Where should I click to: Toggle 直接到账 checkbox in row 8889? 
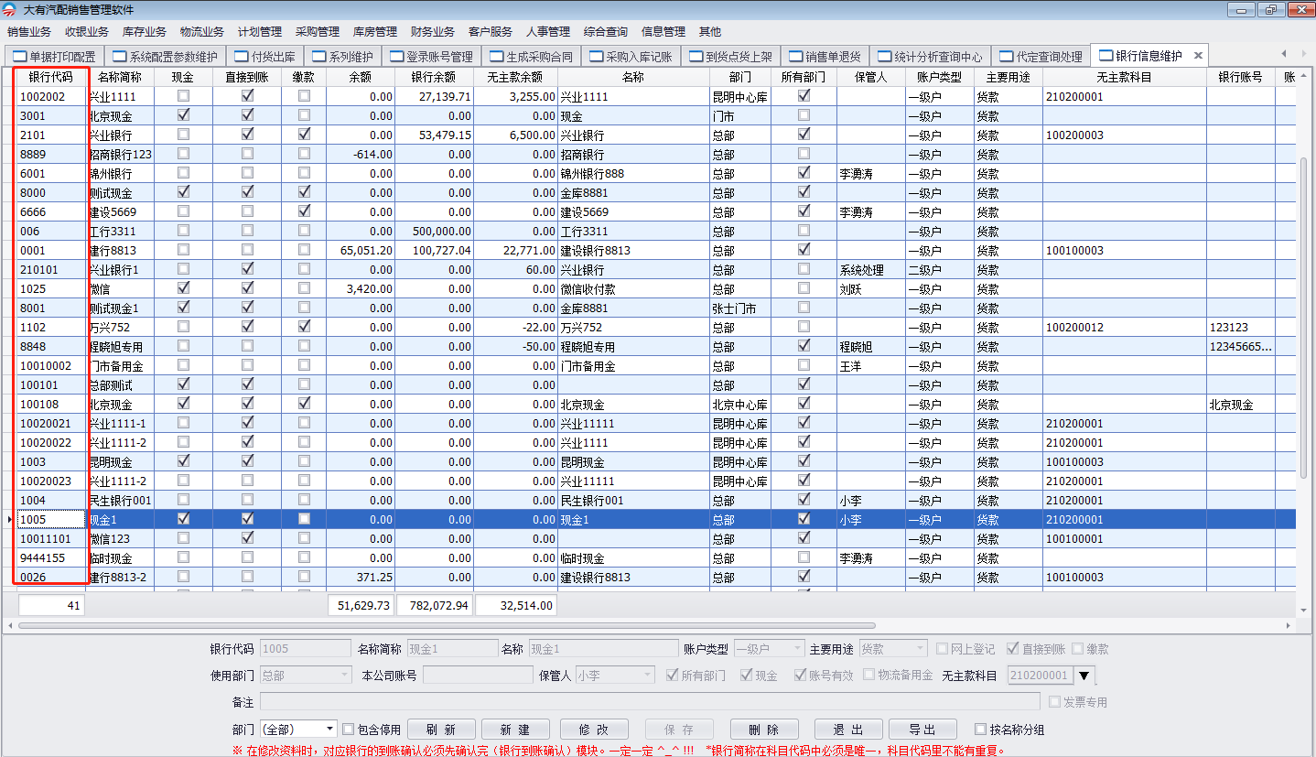tap(247, 154)
